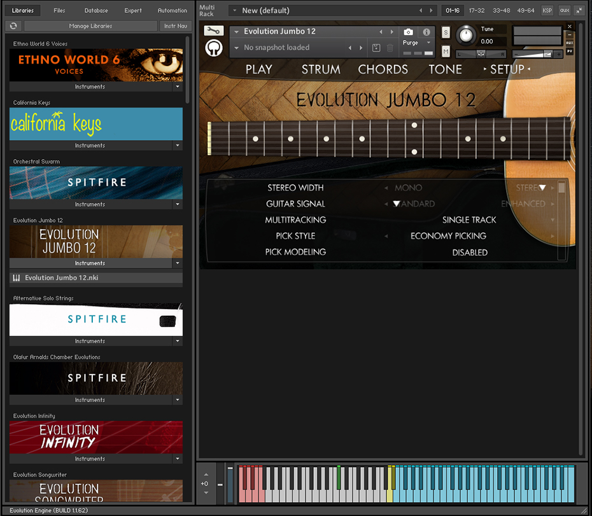The image size is (592, 516).
Task: Switch to the CHORDS page
Action: 383,69
